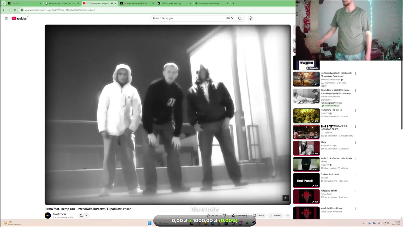The image size is (403, 227).
Task: Open options menu for Małach / Rufuz video
Action: 355,159
